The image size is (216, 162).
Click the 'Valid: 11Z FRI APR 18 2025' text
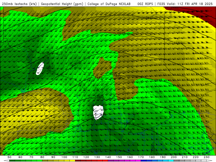click(190, 4)
